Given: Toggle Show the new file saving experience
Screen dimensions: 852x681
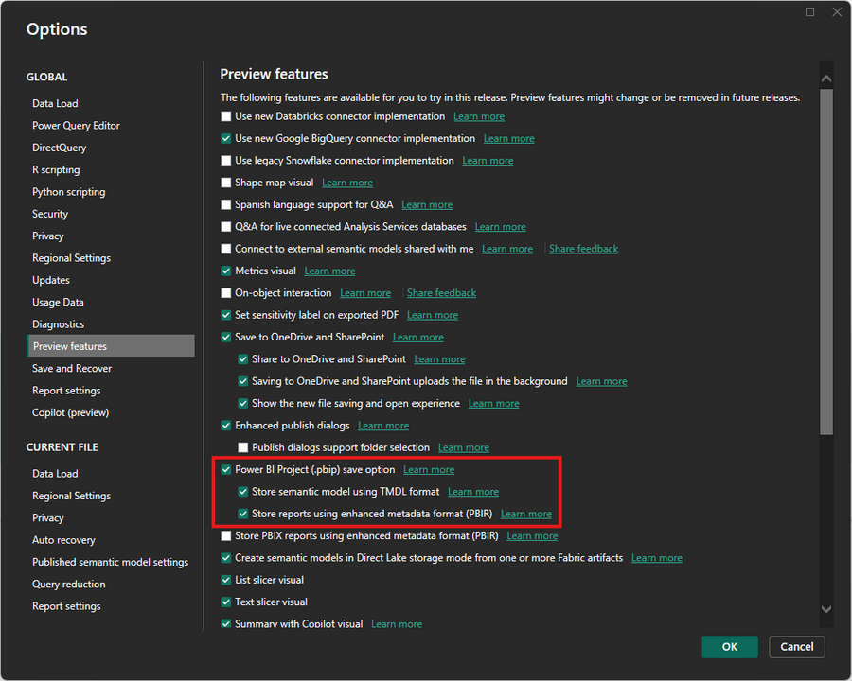Looking at the screenshot, I should (x=243, y=404).
